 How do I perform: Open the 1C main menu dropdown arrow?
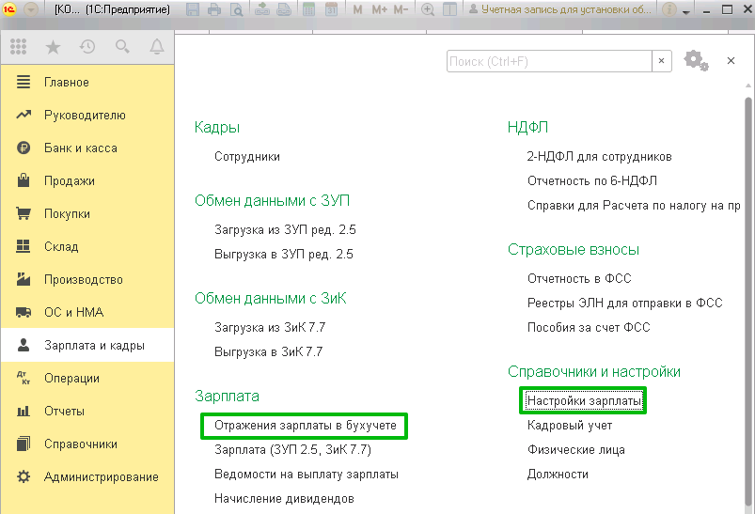click(31, 9)
